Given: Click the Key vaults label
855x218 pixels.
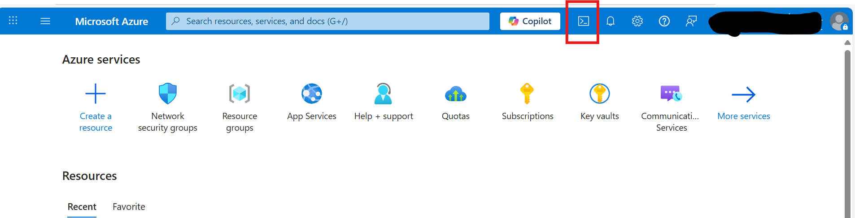Looking at the screenshot, I should point(600,116).
